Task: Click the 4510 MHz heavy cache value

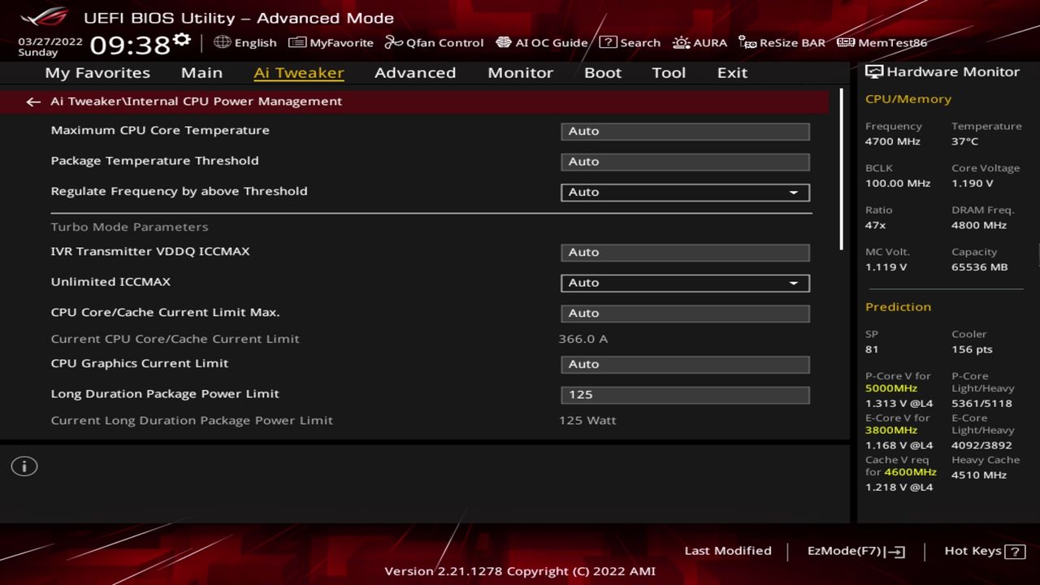Action: [979, 475]
